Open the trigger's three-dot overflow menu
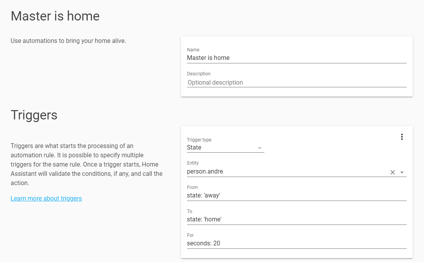Viewport: 424px width, 262px height. pos(402,137)
